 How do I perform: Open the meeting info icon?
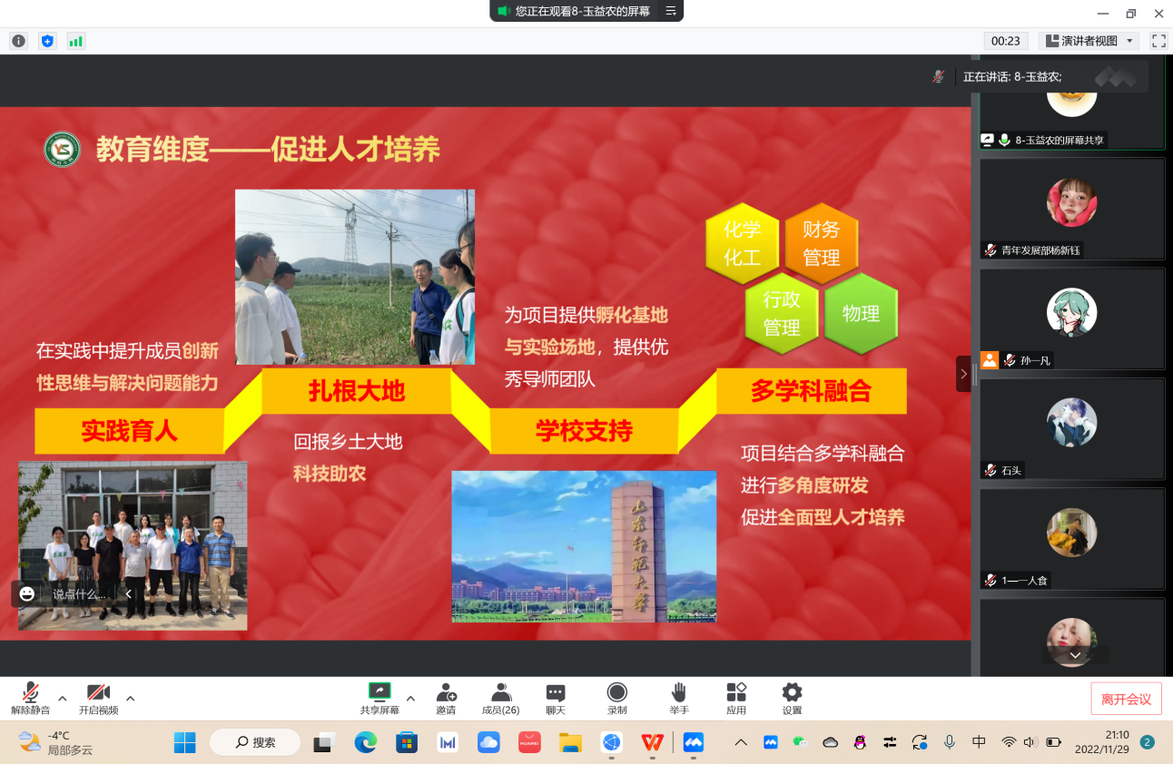(18, 41)
